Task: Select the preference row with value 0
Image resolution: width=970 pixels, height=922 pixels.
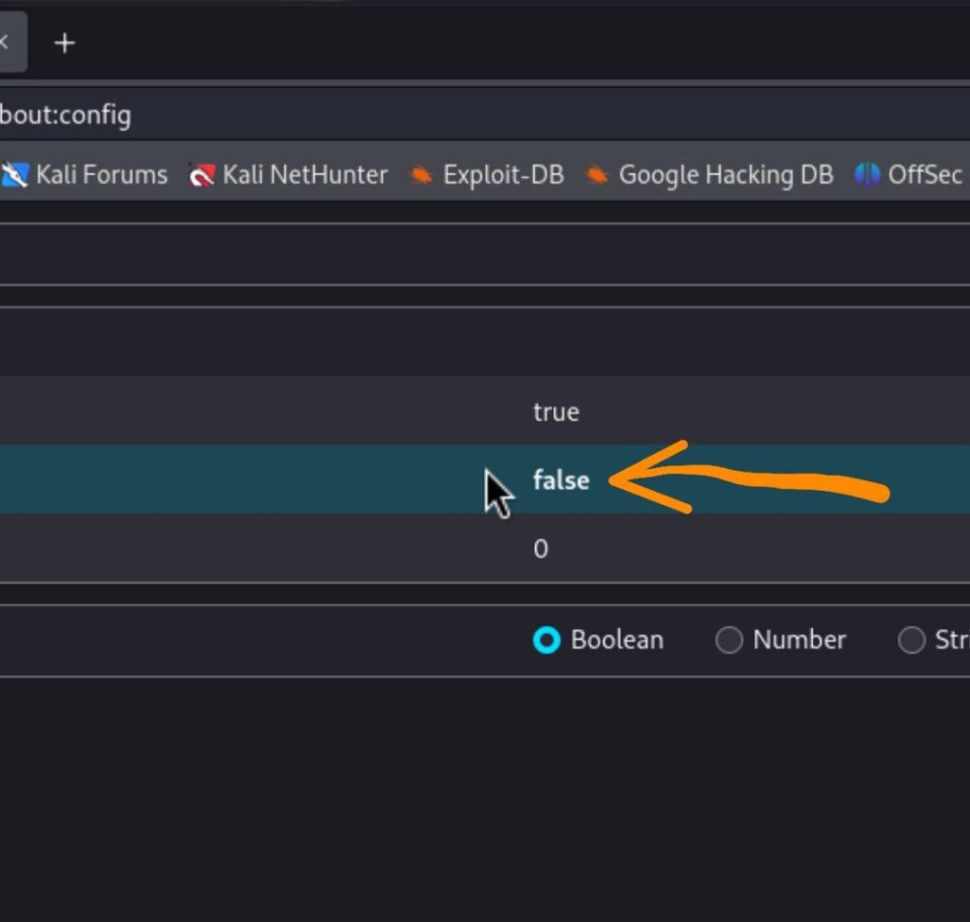Action: point(540,549)
